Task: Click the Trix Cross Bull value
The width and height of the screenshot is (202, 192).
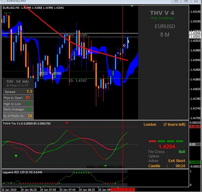Action: 182,152
